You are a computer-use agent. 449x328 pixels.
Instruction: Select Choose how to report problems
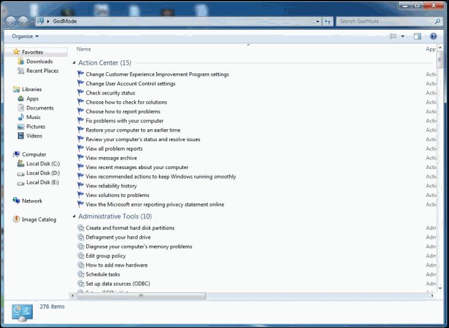(123, 111)
